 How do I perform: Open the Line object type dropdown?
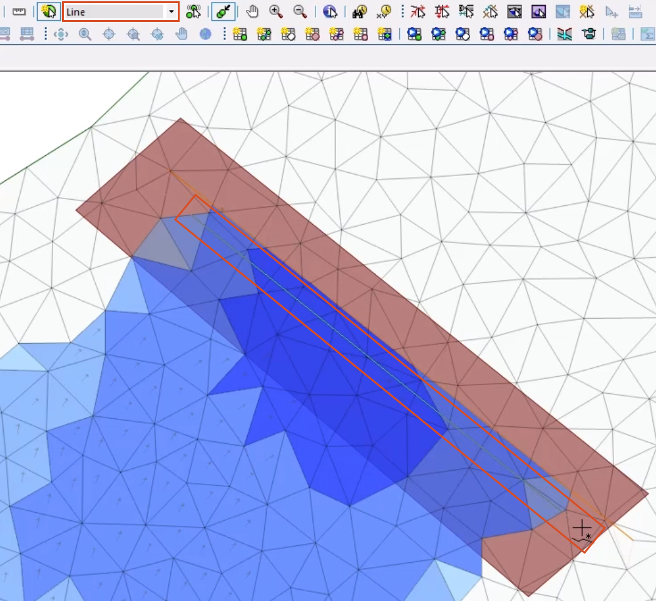coord(171,12)
